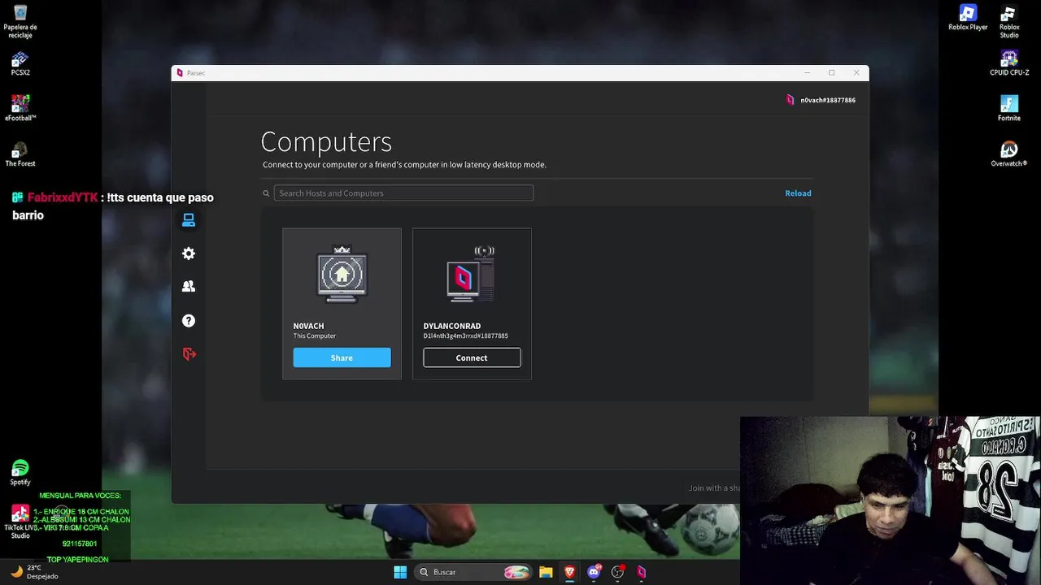Open Brave browser from the taskbar

(569, 572)
